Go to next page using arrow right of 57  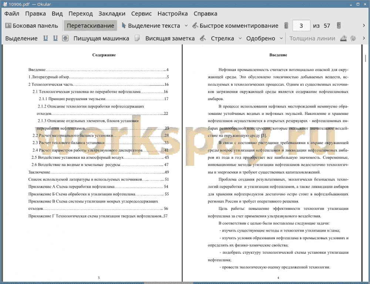pos(339,26)
